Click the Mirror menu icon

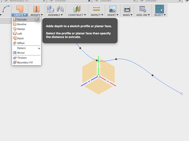pos(15,53)
